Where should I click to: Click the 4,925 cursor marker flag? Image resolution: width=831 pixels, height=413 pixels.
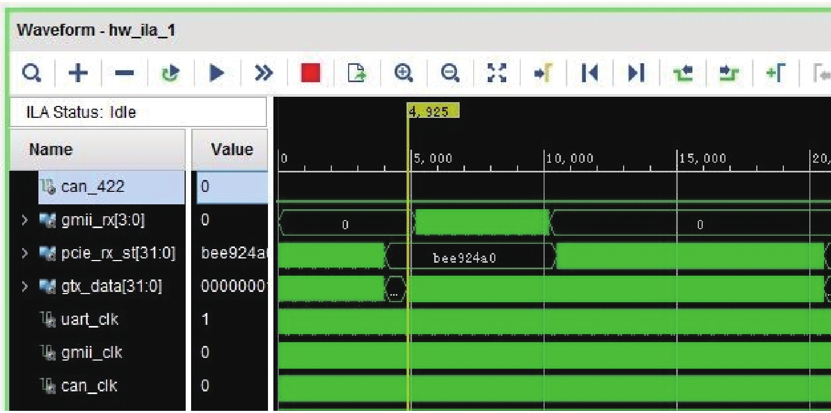click(x=433, y=111)
